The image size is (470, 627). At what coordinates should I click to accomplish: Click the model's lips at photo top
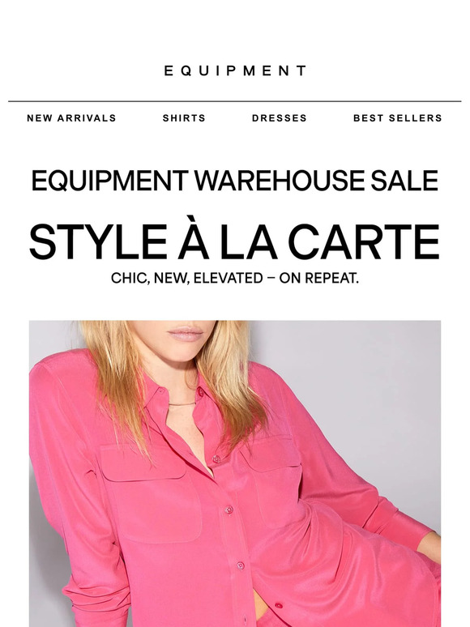tap(186, 333)
